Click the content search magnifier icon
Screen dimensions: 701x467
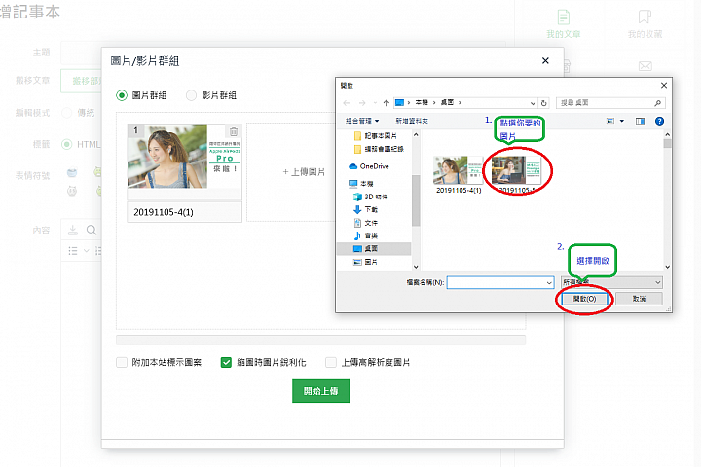pyautogui.click(x=92, y=231)
